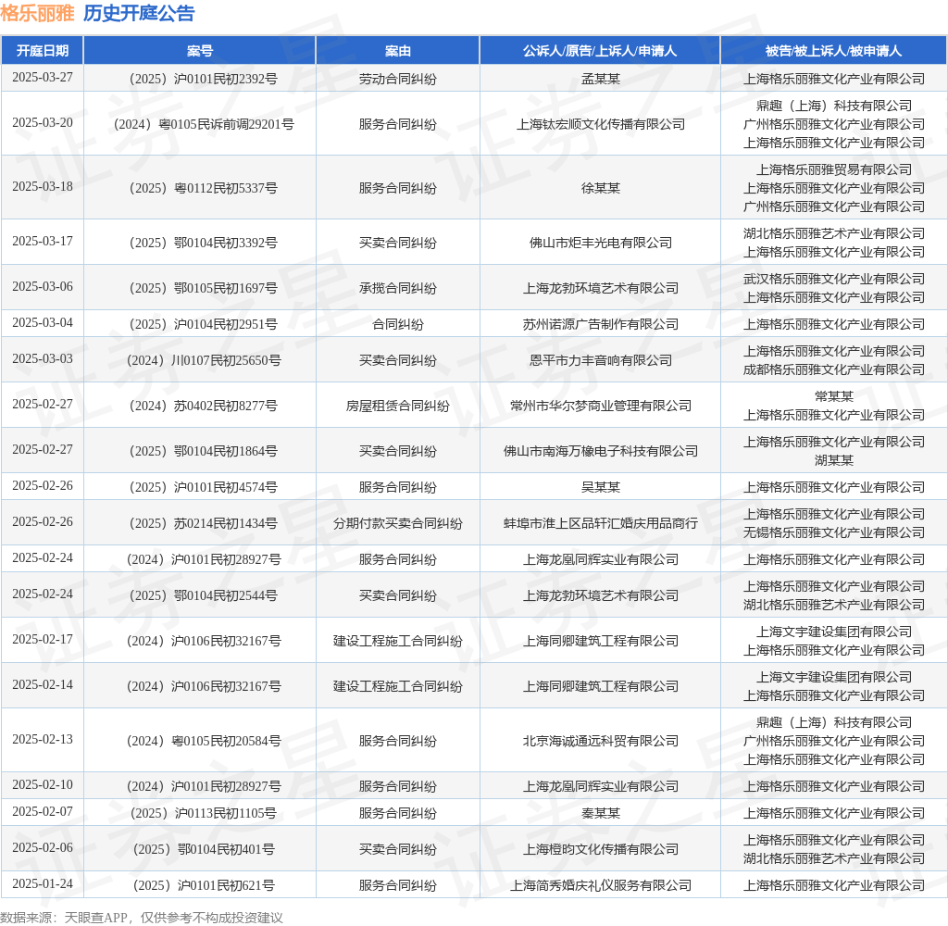Click plaintiff 蚌埠市淮上区品轩汇婚庆用品商行

point(600,524)
